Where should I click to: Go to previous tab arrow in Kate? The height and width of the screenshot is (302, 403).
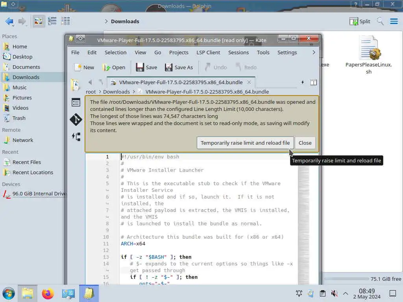click(90, 82)
